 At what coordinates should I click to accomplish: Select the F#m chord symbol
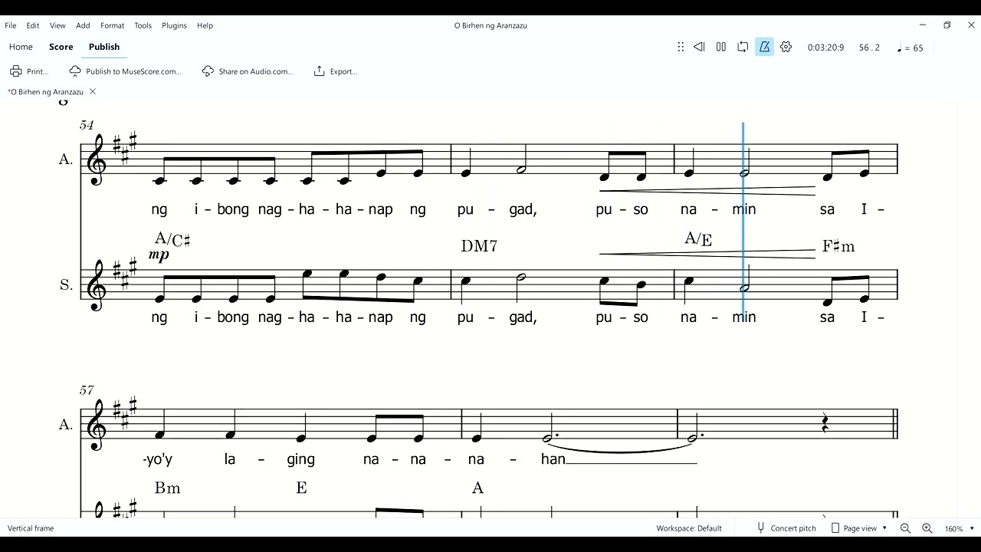pos(838,246)
